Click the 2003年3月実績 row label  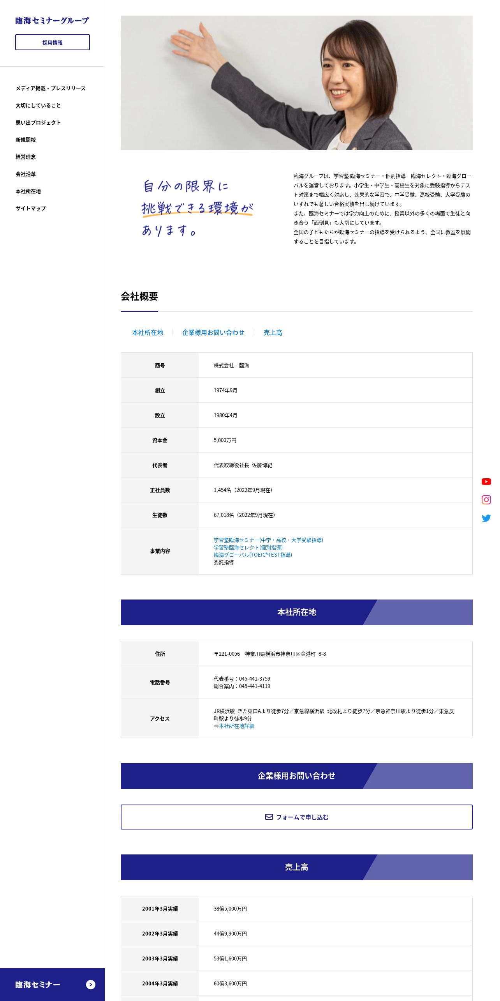[160, 959]
